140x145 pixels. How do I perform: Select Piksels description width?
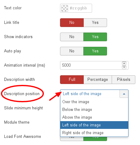click(124, 80)
